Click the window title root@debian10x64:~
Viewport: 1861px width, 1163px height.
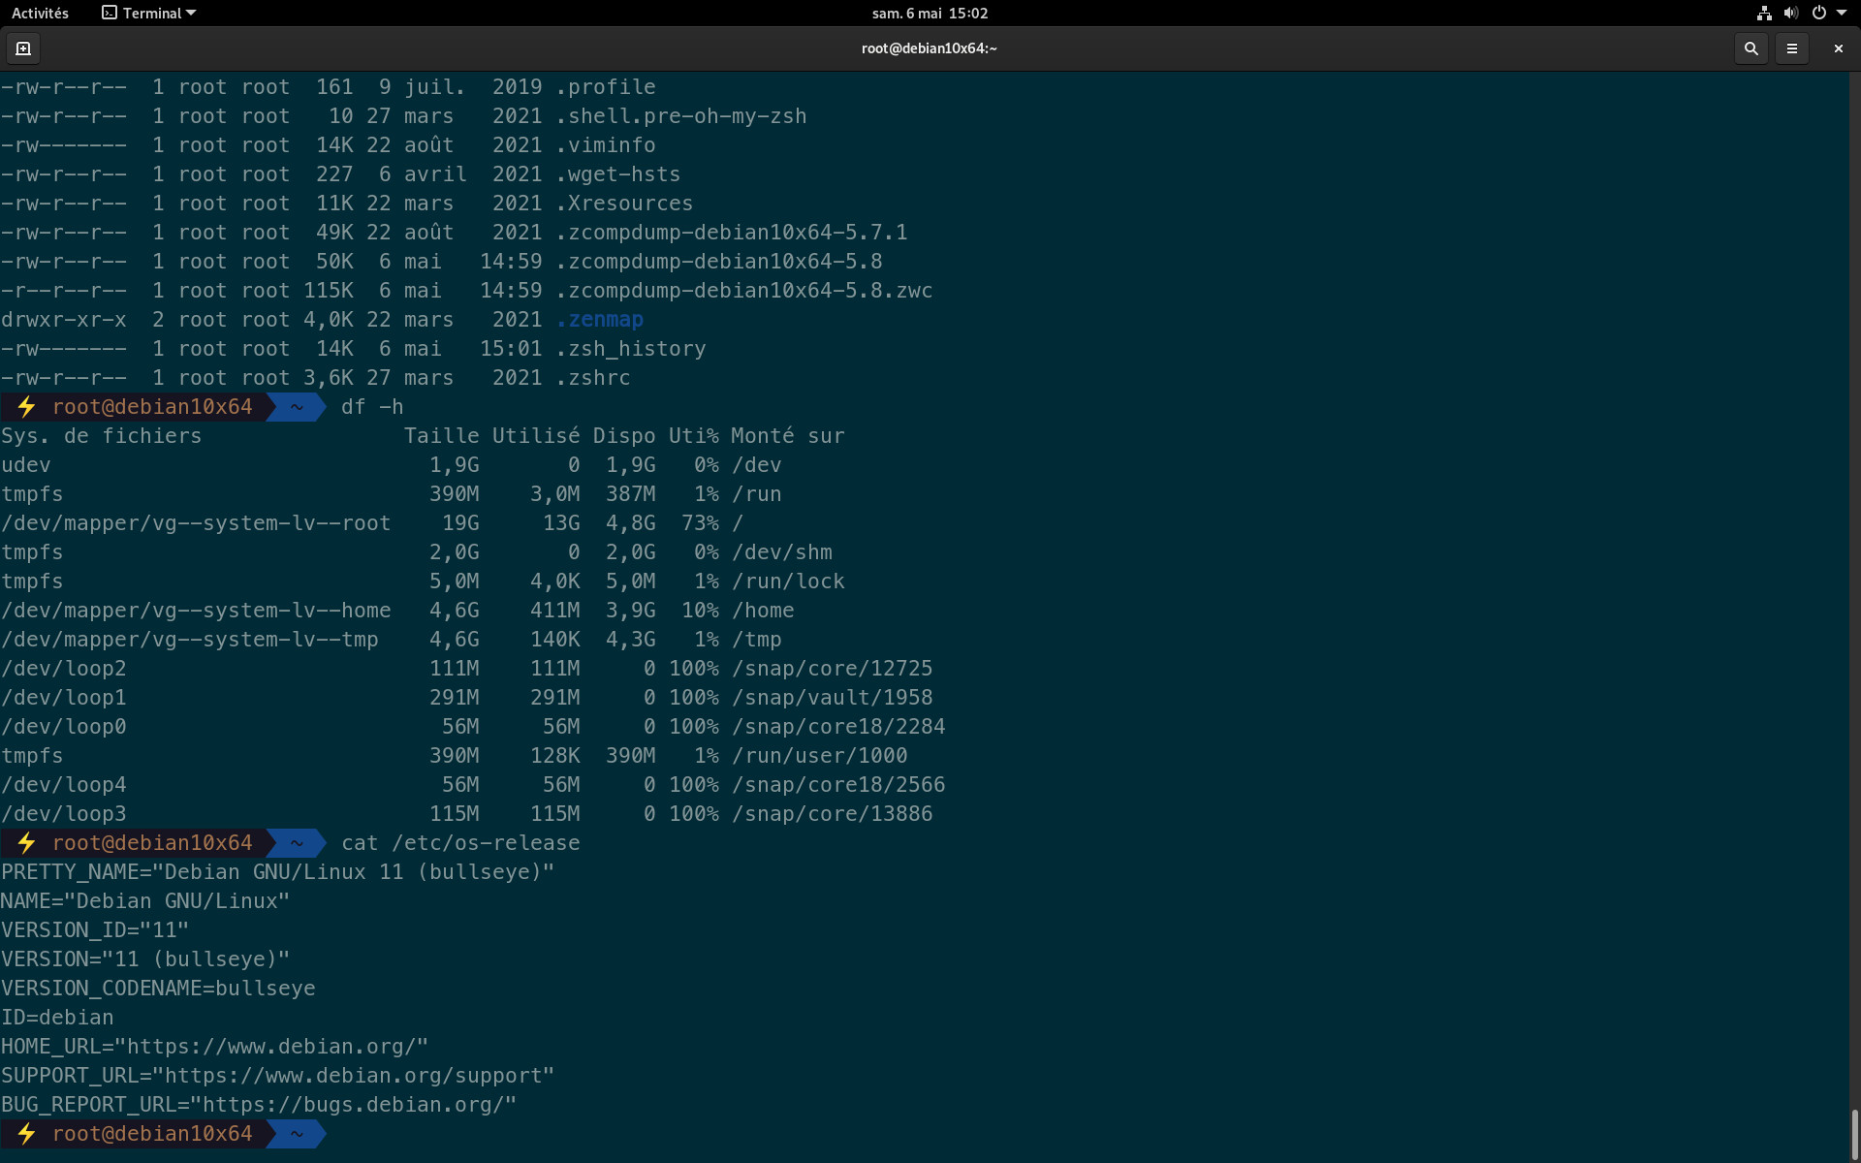click(x=929, y=48)
